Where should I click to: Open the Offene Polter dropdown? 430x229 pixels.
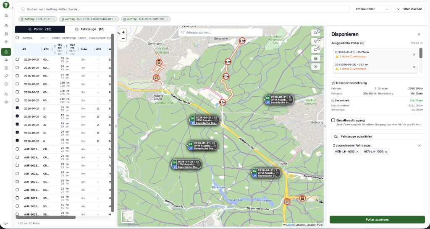pyautogui.click(x=372, y=9)
